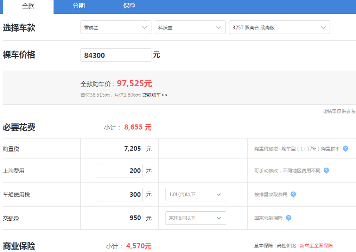Click the help icon beside 按排量收取费用

tap(293, 194)
